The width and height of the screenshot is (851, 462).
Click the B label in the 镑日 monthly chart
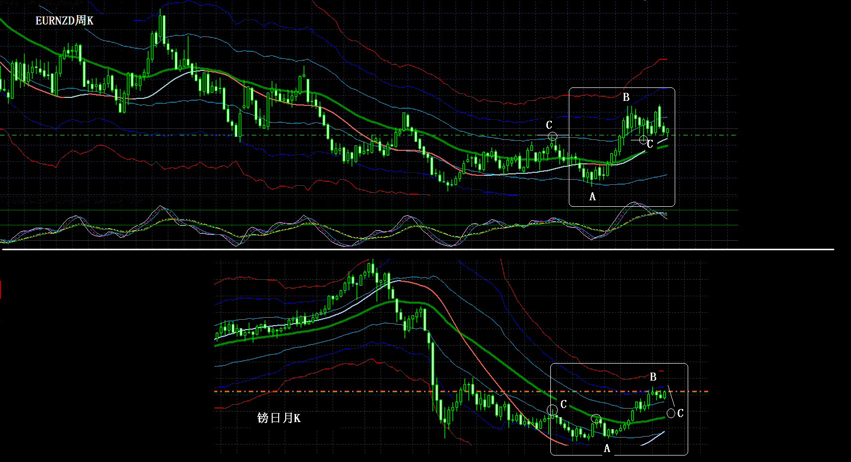[653, 377]
